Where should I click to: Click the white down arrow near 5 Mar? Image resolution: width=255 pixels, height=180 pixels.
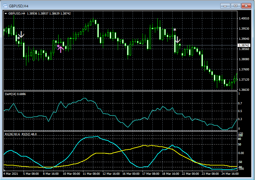[21, 34]
